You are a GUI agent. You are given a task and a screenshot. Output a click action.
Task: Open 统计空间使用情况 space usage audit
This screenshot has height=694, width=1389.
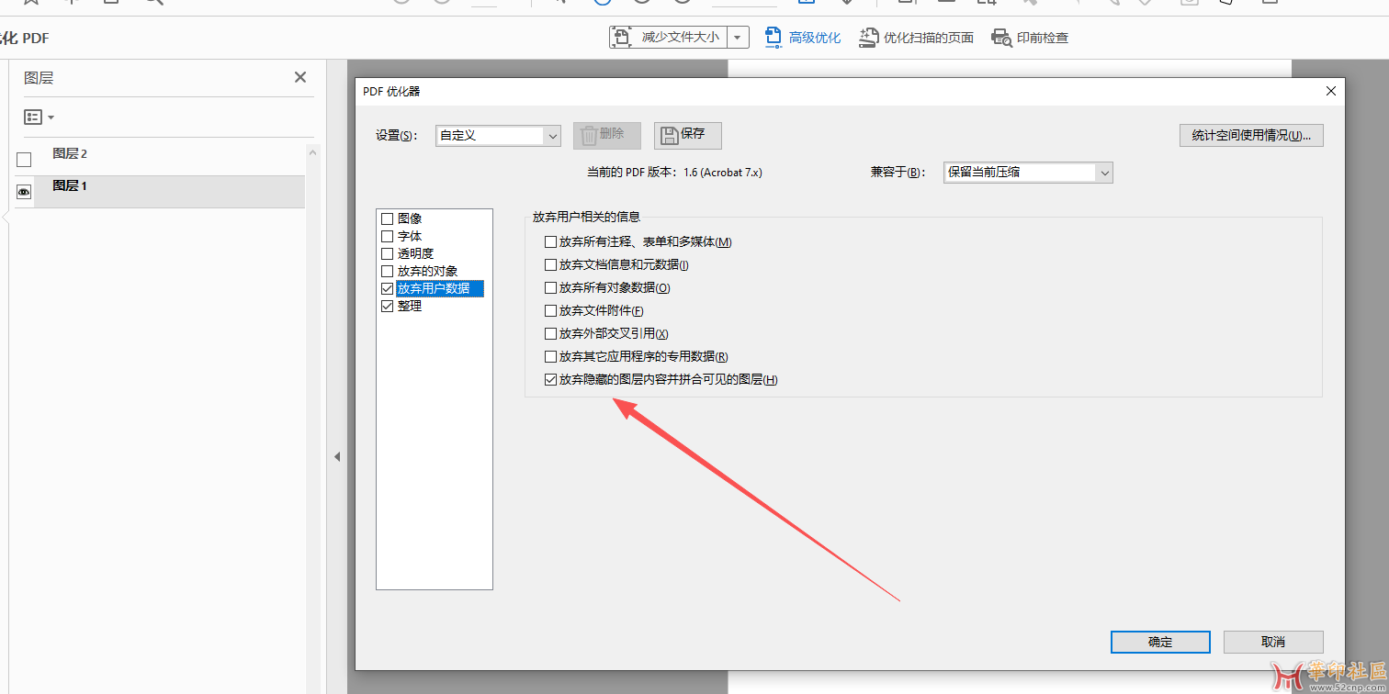(1250, 135)
